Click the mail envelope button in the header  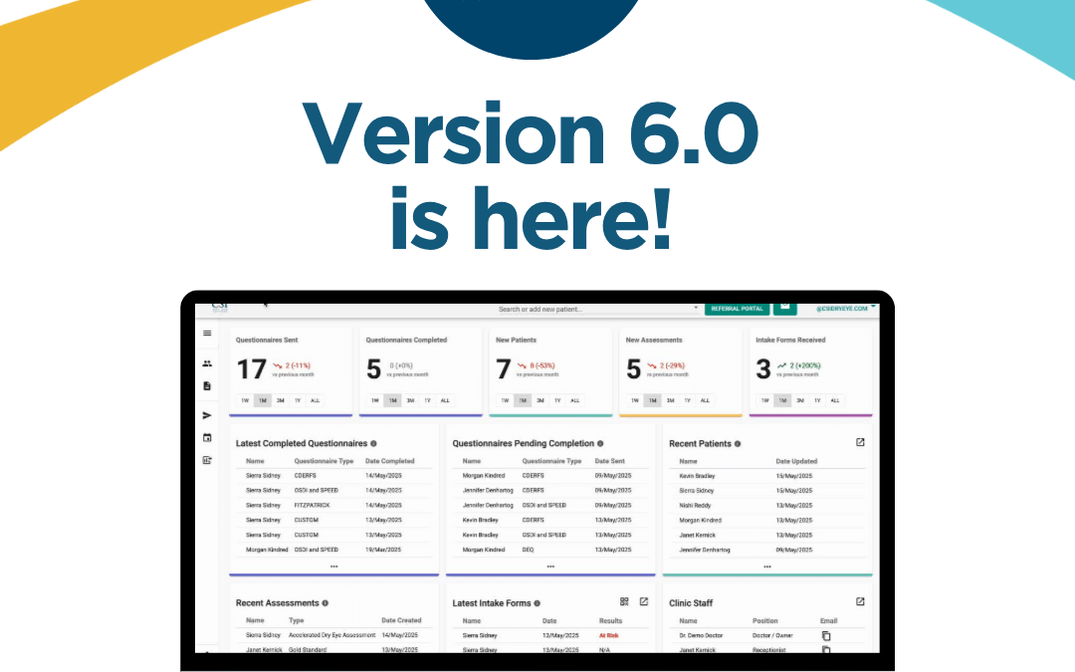pos(785,308)
